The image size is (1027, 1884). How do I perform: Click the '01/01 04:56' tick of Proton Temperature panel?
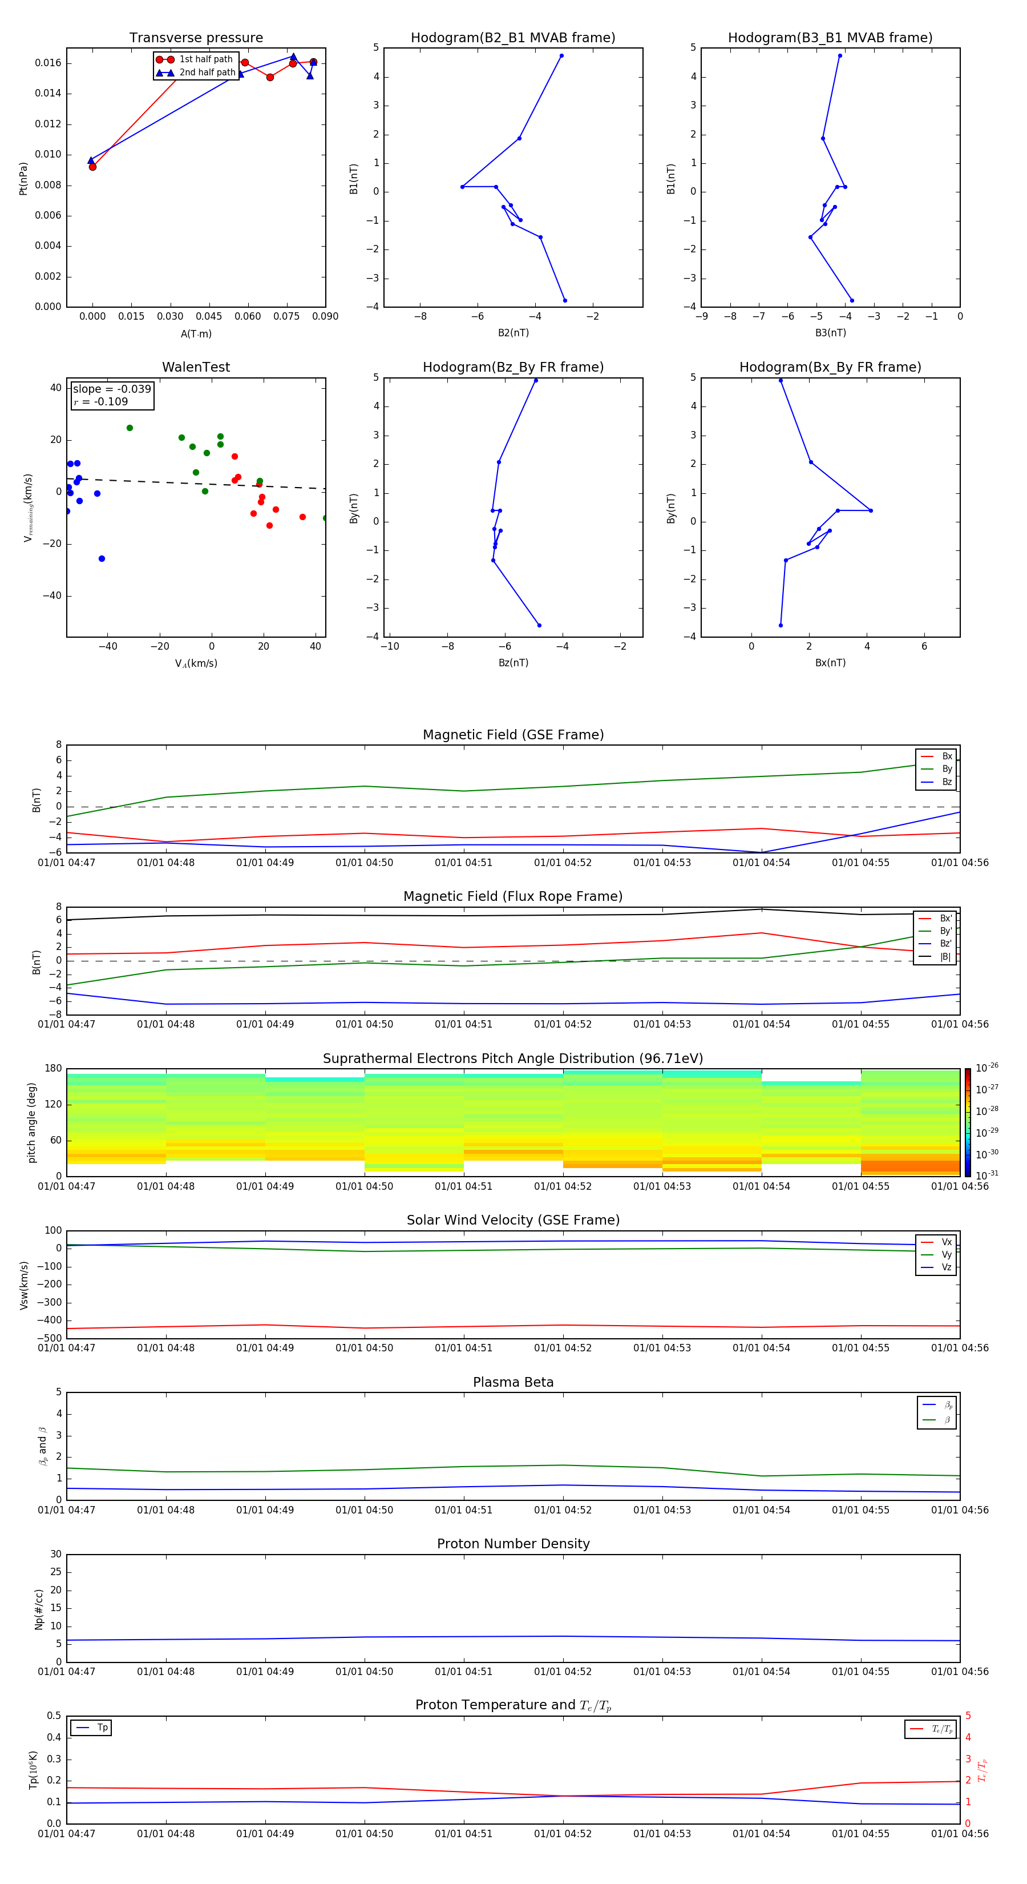[x=960, y=1834]
